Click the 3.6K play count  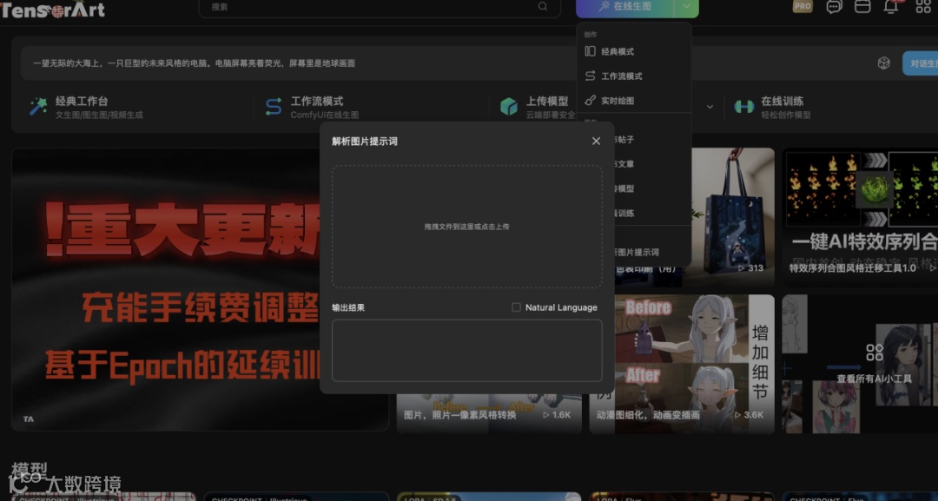pos(749,414)
